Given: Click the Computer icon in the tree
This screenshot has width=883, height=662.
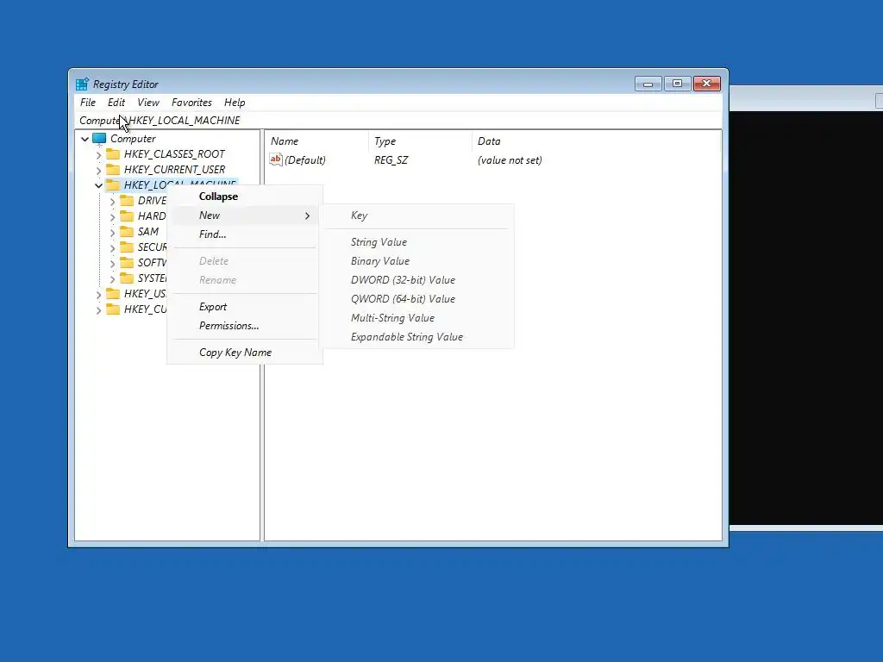Looking at the screenshot, I should point(99,139).
